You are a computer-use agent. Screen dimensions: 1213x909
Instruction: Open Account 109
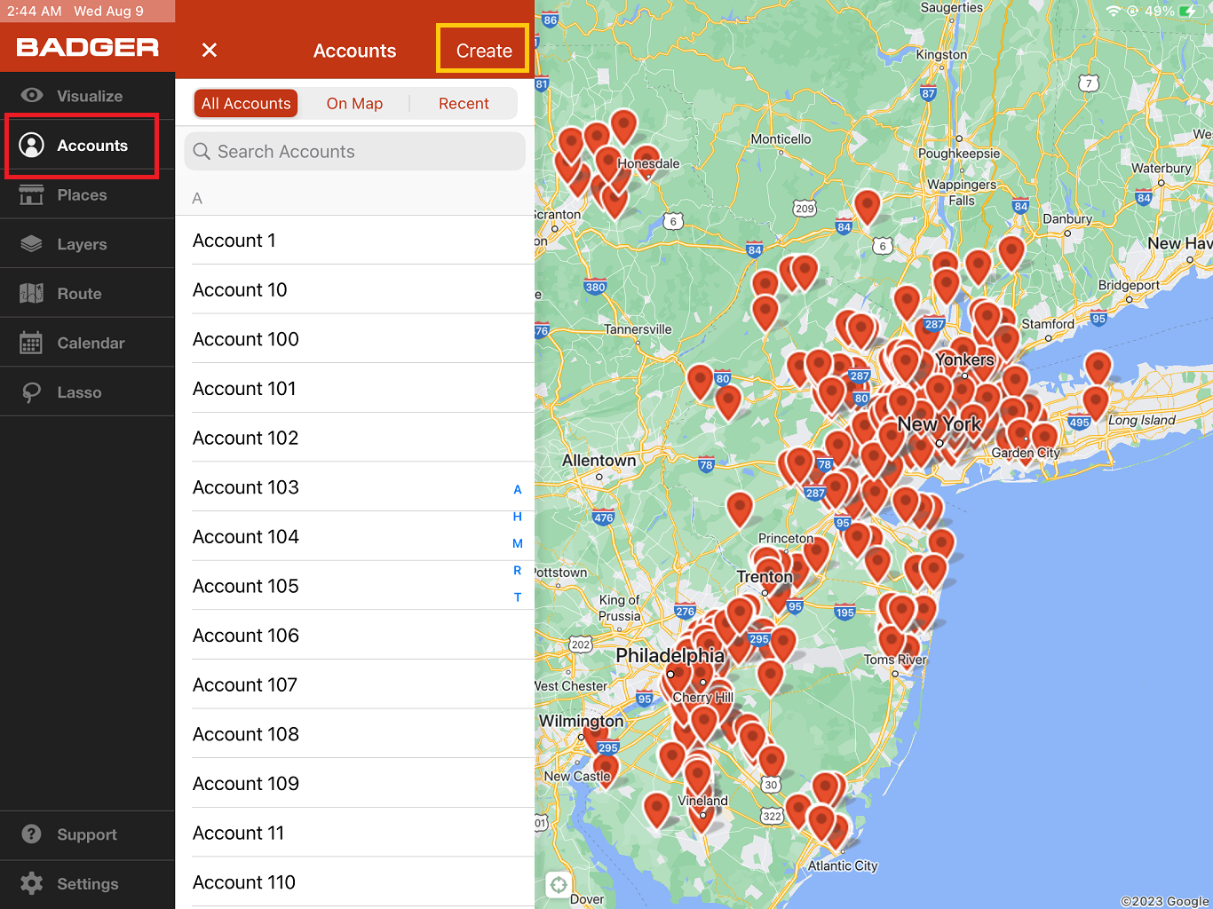(355, 784)
